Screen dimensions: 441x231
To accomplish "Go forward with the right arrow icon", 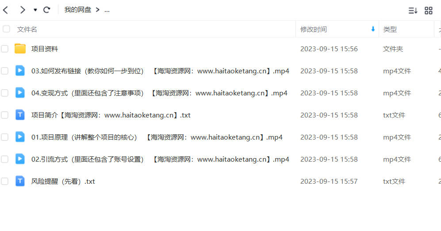I will pyautogui.click(x=23, y=10).
